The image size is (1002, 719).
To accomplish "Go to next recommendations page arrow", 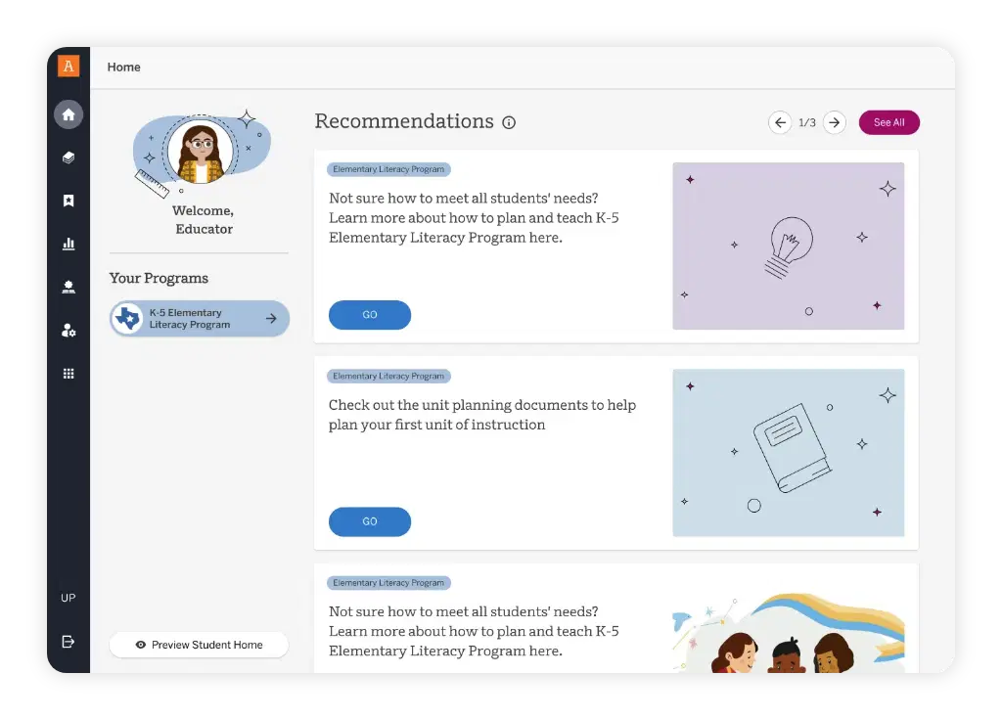I will tap(835, 122).
